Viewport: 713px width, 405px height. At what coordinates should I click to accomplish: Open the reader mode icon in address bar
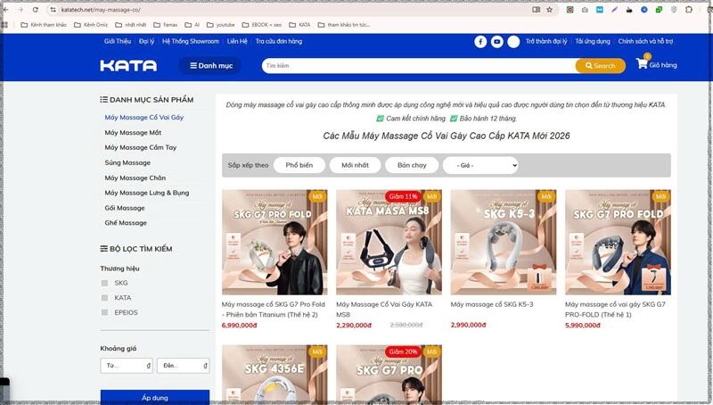[x=537, y=10]
